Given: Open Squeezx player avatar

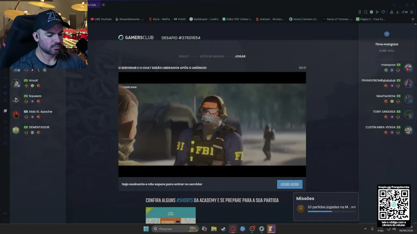Looking at the screenshot, I should 16,99.
